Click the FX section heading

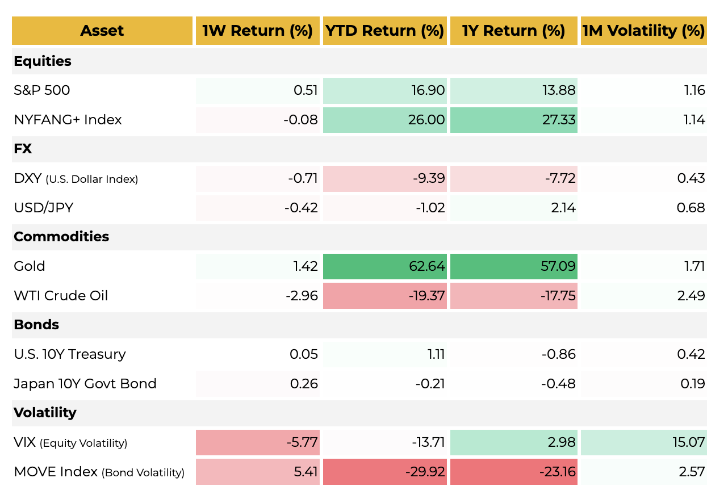coord(23,149)
